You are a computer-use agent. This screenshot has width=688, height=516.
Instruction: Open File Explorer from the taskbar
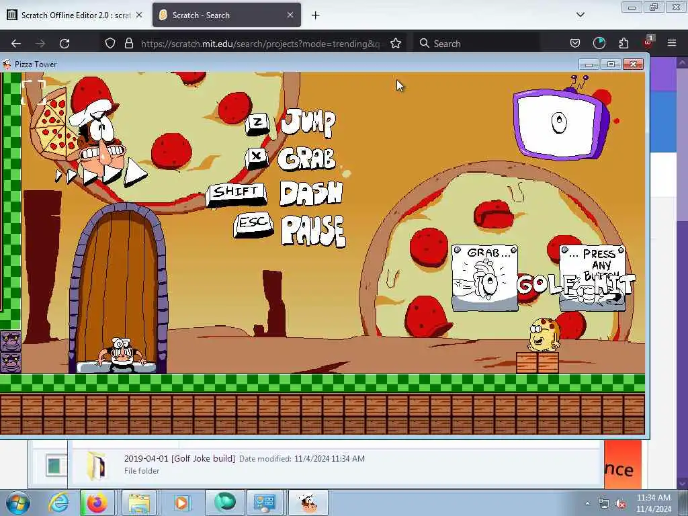pos(139,503)
